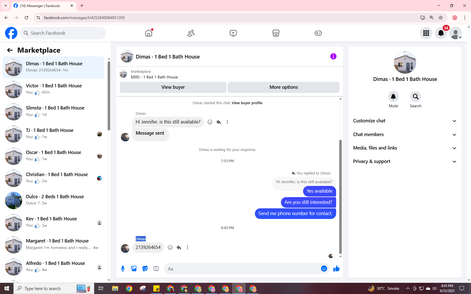This screenshot has width=471, height=294.
Task: Open the Oscar · 1 Bed 1 Bath House chat
Action: (53, 156)
